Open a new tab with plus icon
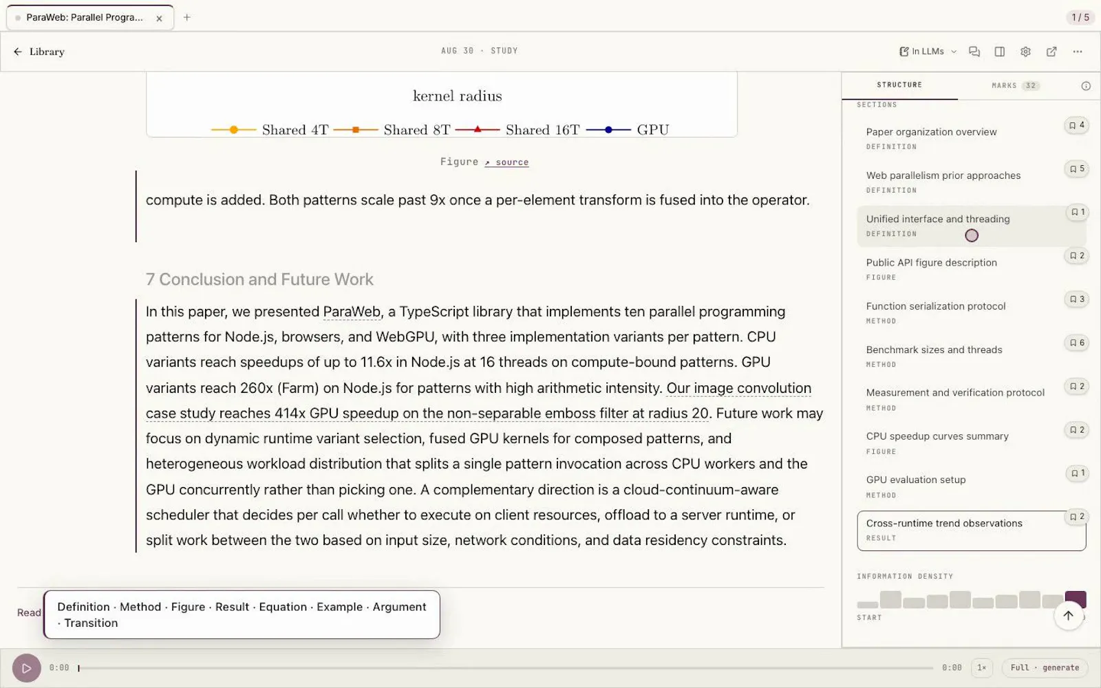 186,17
